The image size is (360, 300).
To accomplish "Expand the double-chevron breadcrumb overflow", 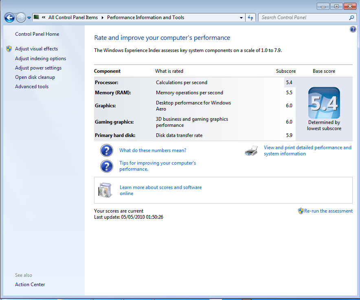I will (44, 17).
